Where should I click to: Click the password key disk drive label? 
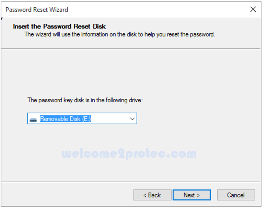(85, 100)
